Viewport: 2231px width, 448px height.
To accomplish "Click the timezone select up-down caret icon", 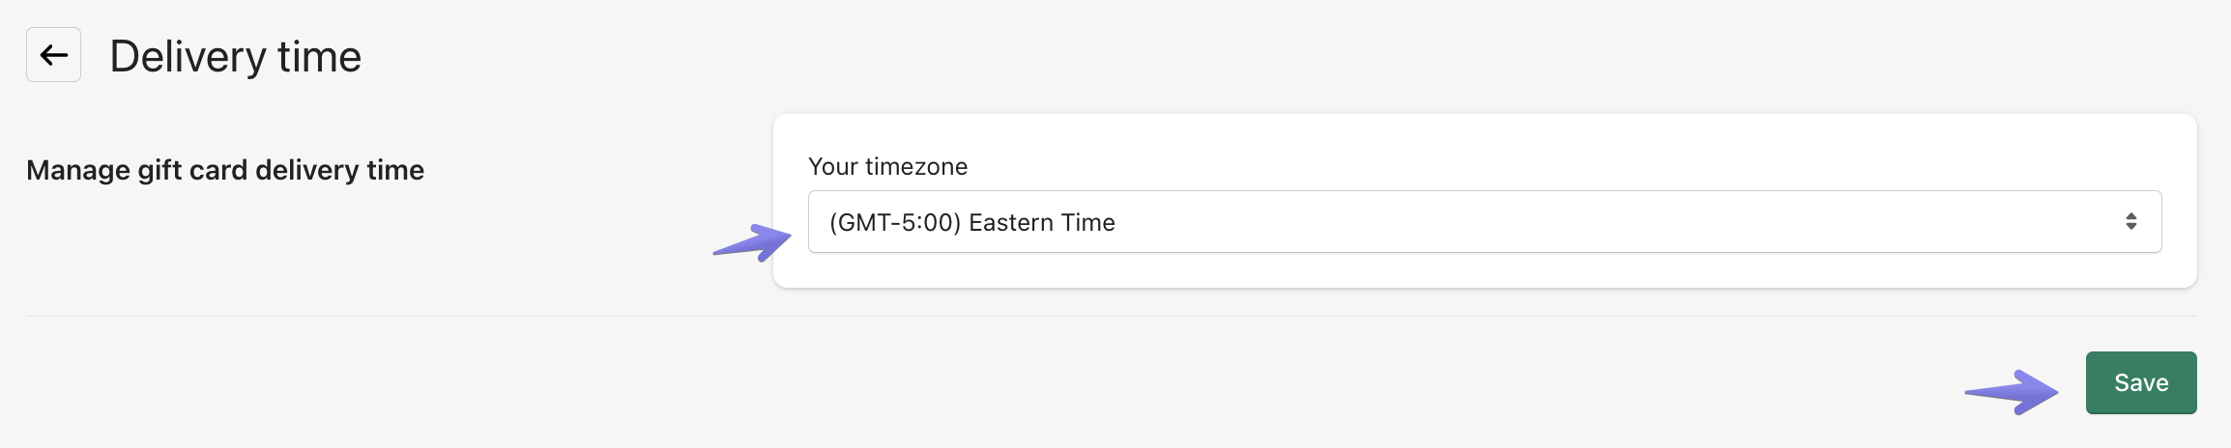I will tap(2130, 222).
